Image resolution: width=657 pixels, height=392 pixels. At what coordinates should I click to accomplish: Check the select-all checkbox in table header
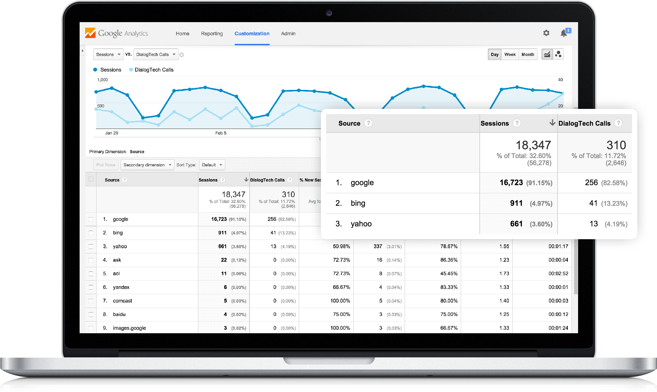(x=91, y=179)
